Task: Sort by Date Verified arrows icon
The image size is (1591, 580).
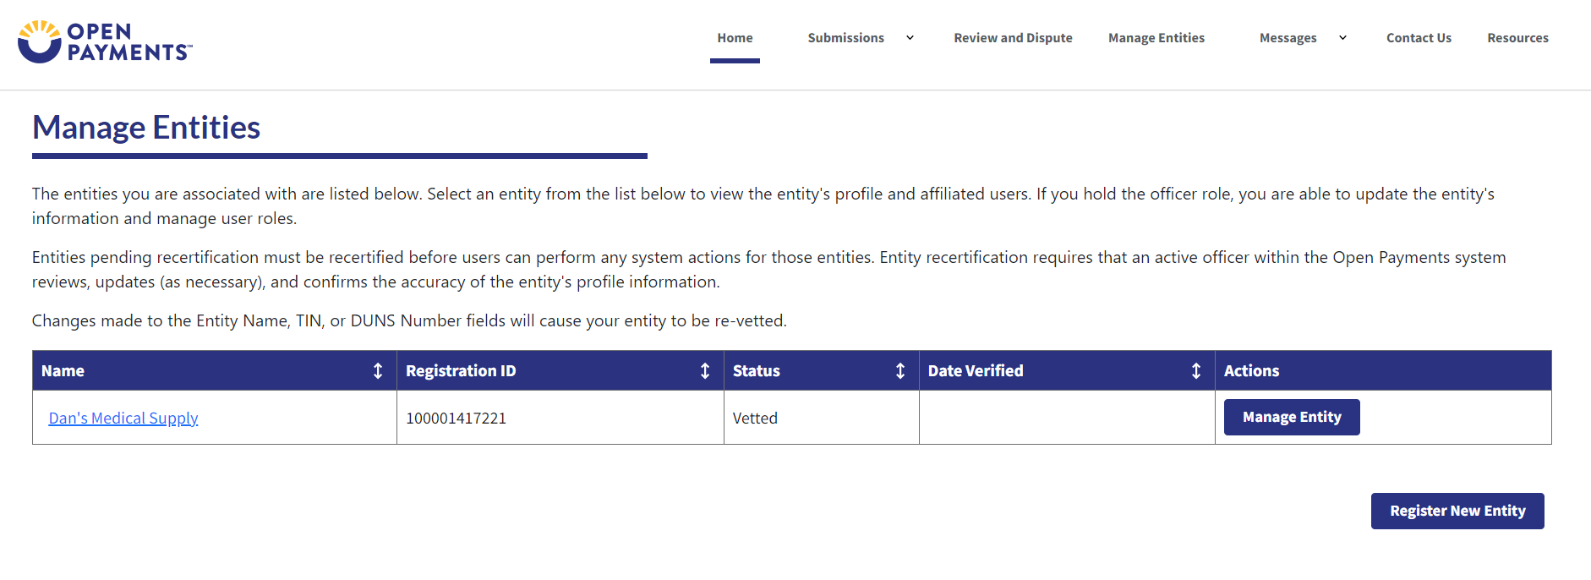Action: 1196,371
